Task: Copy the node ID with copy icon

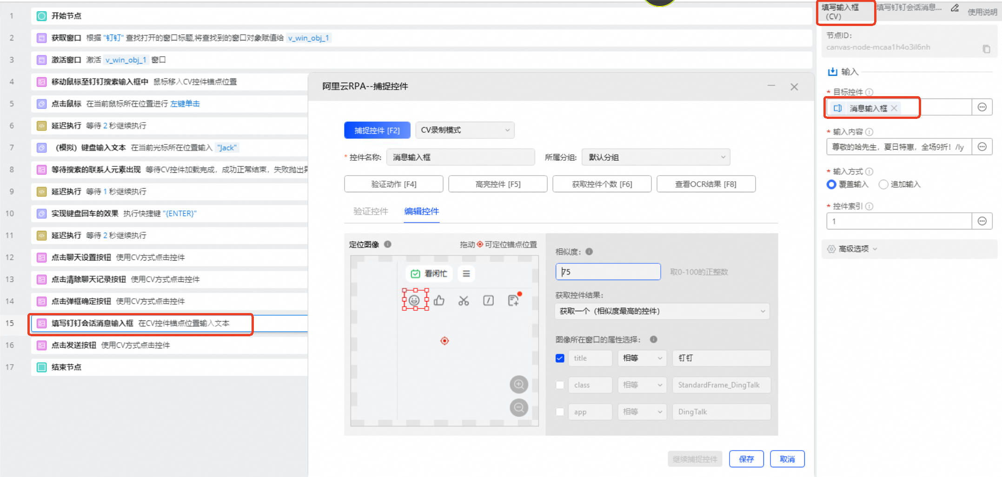Action: click(x=986, y=49)
